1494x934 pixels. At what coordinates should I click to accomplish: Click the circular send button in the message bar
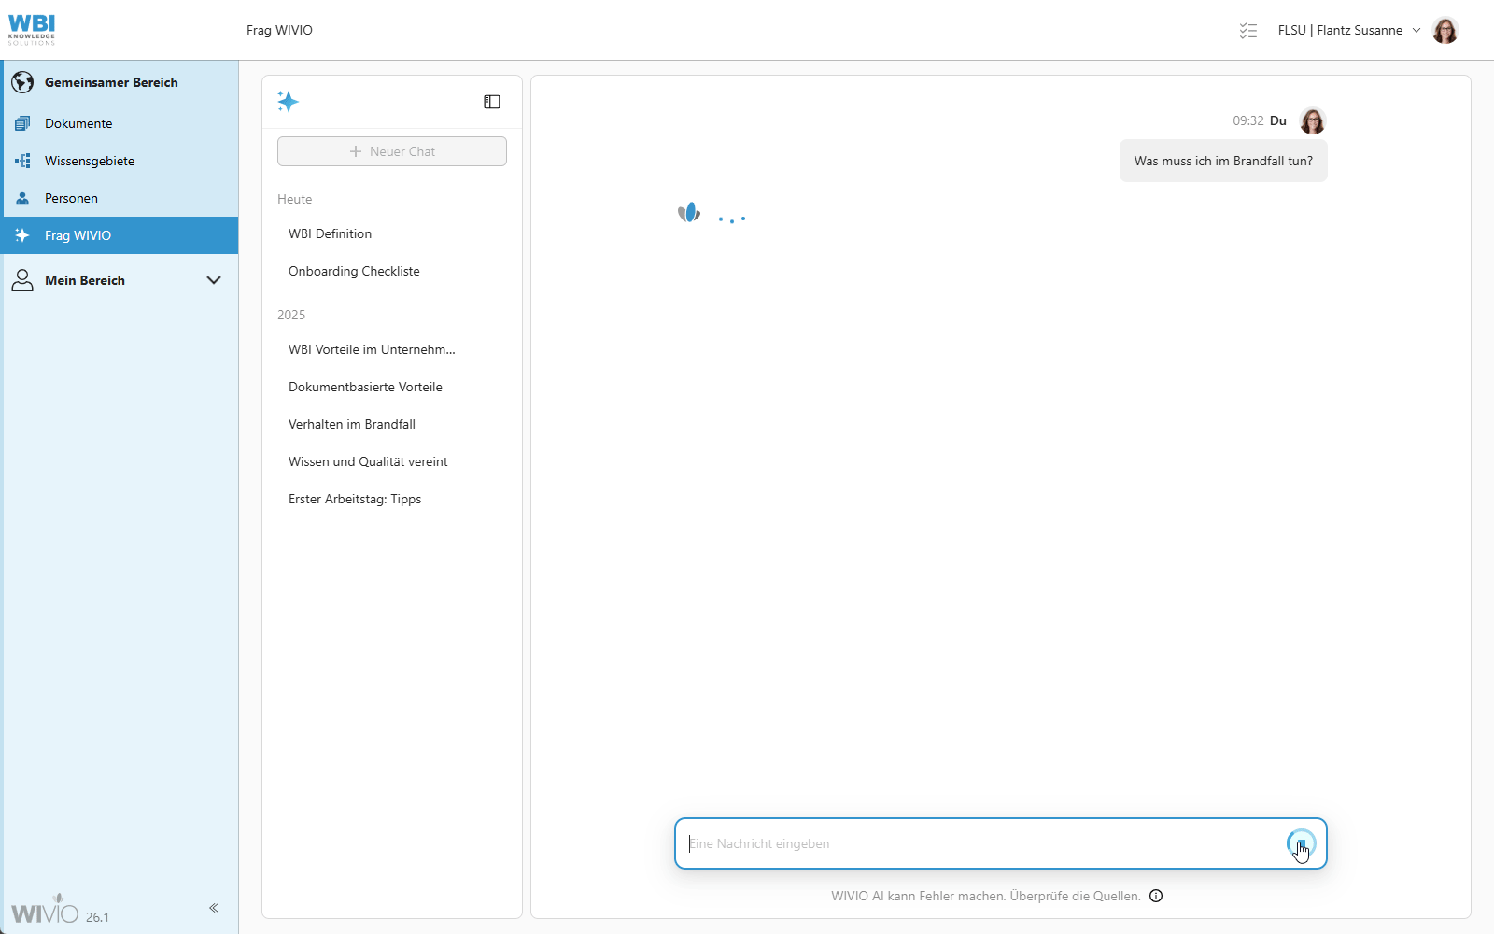[x=1302, y=843]
